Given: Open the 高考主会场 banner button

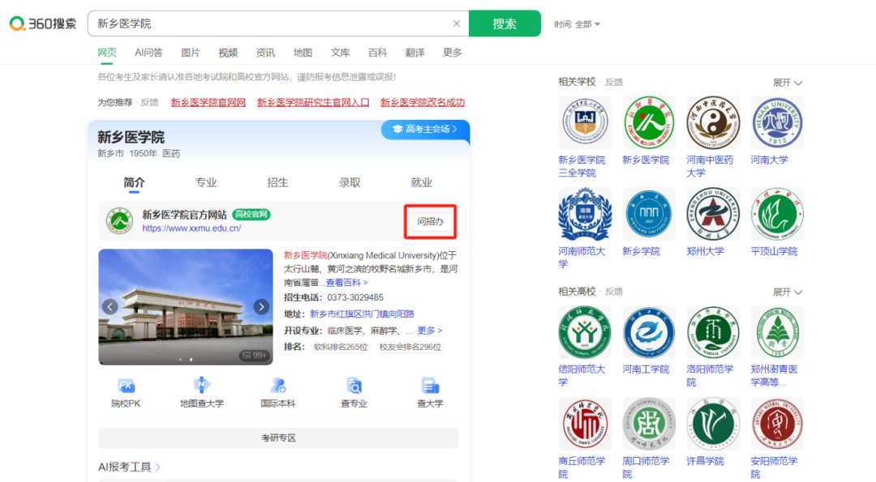Looking at the screenshot, I should click(426, 129).
